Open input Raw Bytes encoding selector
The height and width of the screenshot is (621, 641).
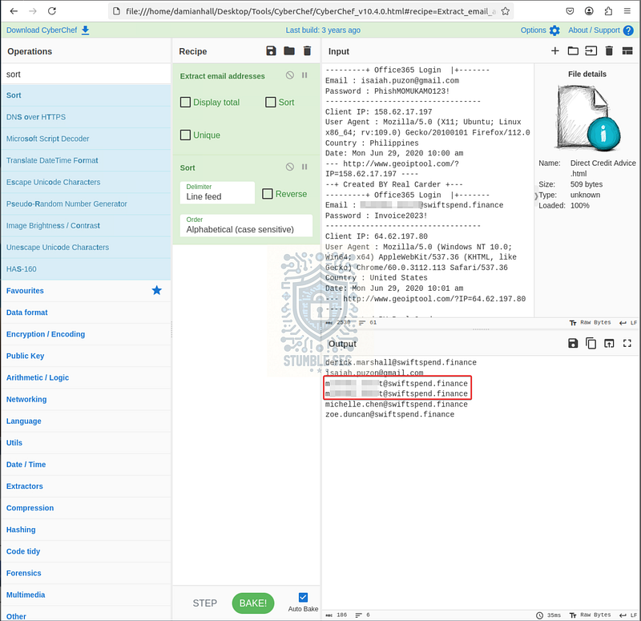coord(591,323)
